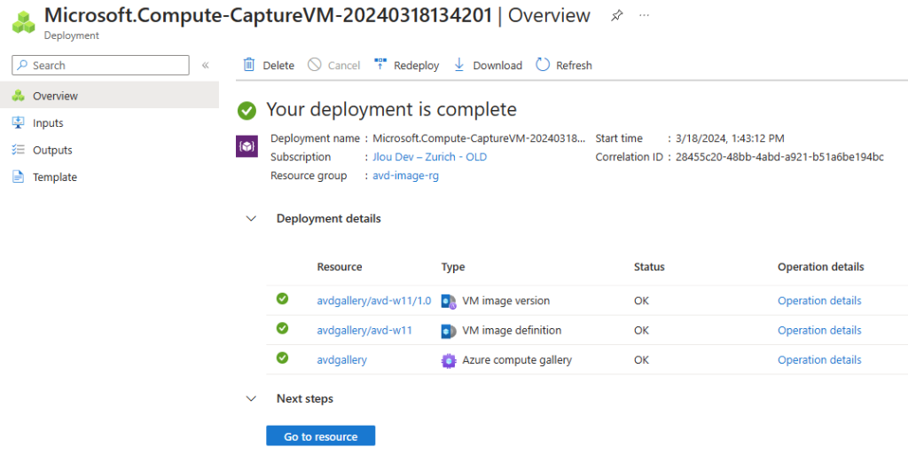Click the Cancel circle icon
The width and height of the screenshot is (908, 455).
click(315, 65)
